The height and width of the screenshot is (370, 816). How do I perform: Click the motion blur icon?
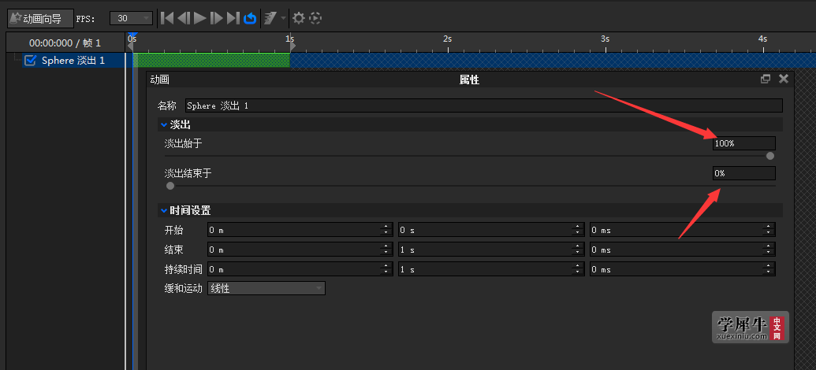pos(270,19)
